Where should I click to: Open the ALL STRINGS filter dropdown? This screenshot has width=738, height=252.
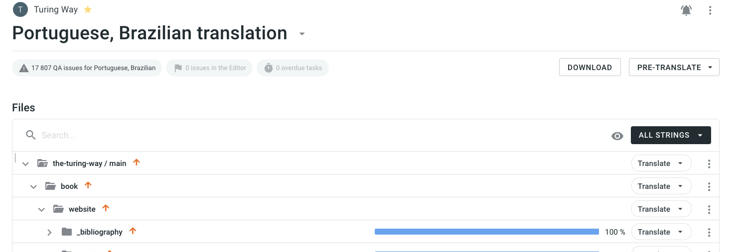tap(670, 135)
